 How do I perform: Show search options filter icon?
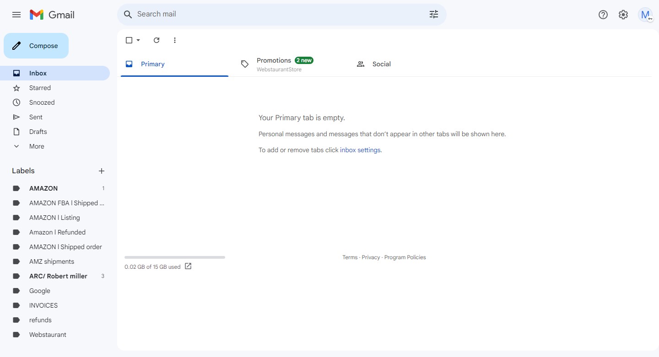point(434,14)
